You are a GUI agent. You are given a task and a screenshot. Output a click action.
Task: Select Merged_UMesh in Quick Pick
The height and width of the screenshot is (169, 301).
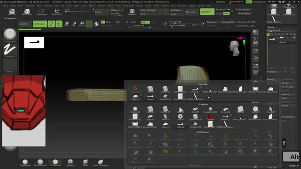coord(270,89)
